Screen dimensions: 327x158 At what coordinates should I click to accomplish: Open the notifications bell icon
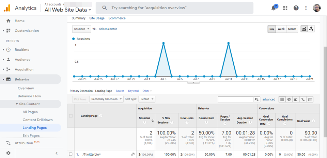pos(274,8)
